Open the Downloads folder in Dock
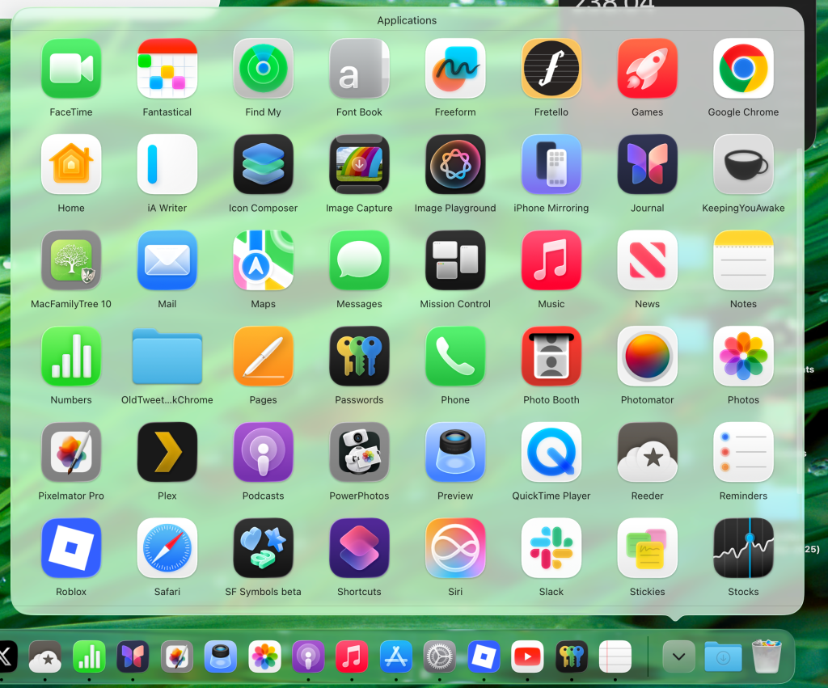Screen dimensions: 828x688 (722, 656)
